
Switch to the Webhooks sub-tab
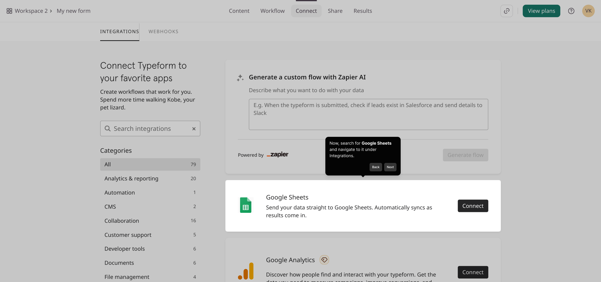pyautogui.click(x=163, y=32)
